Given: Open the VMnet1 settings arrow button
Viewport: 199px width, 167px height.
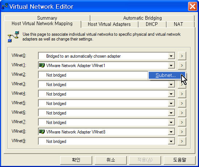Looking at the screenshot, I should pos(182,65).
